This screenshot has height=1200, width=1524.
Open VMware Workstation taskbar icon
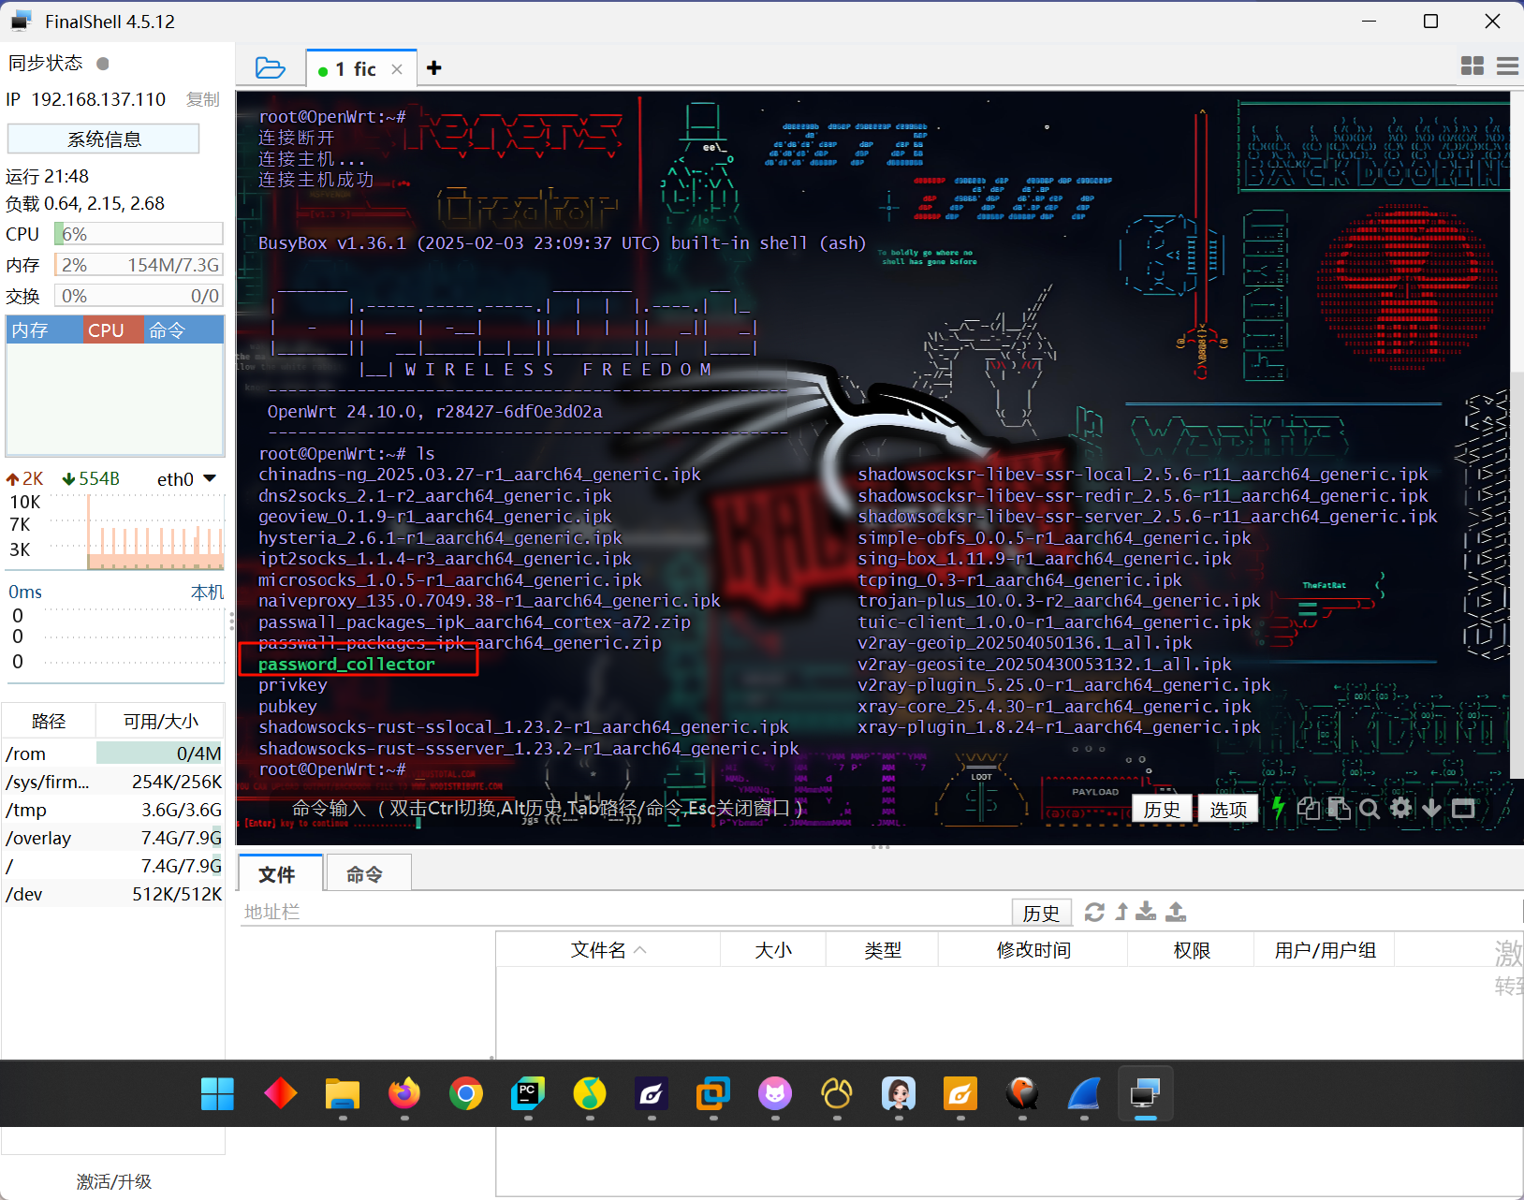click(713, 1093)
